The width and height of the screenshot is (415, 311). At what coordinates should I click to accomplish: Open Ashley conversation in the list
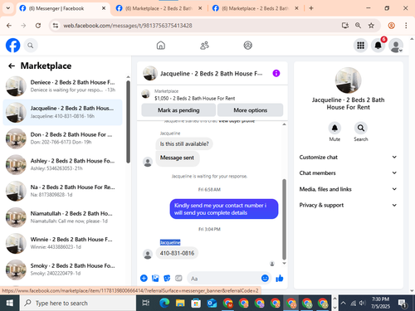point(62,164)
